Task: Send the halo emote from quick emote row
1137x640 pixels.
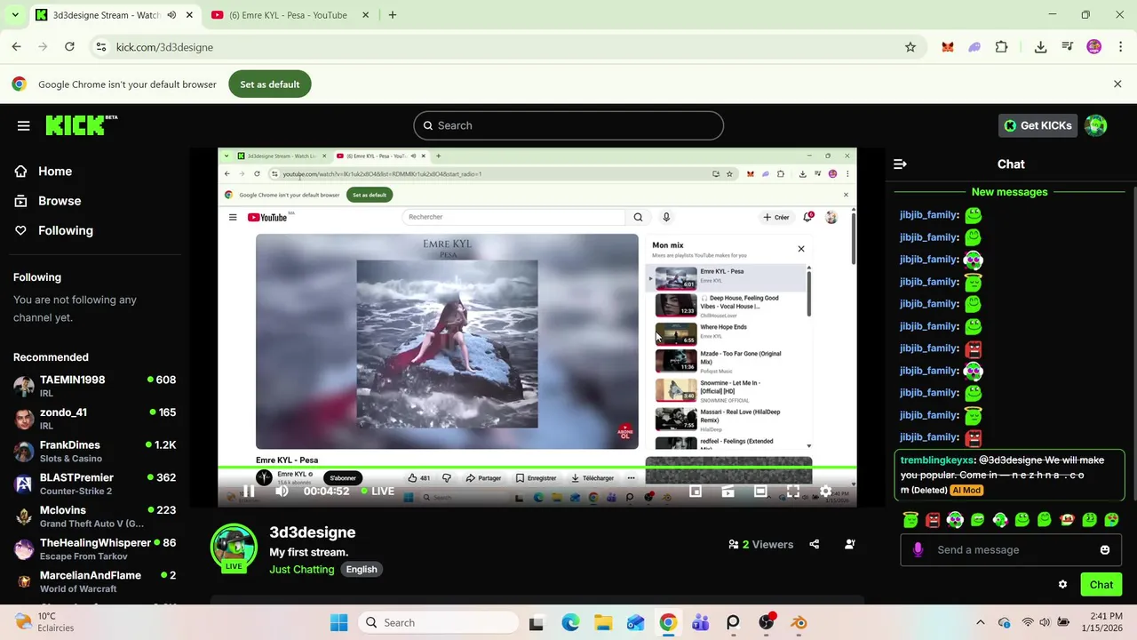Action: click(x=910, y=520)
